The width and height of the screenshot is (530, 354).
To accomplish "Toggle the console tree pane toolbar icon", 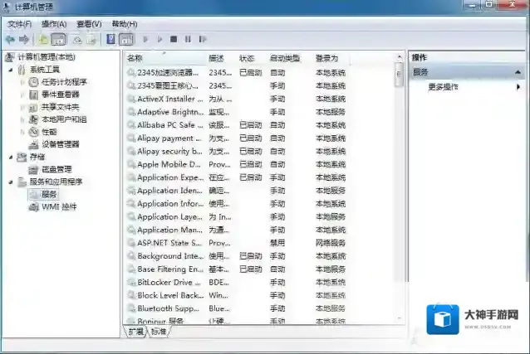I will tap(58, 40).
